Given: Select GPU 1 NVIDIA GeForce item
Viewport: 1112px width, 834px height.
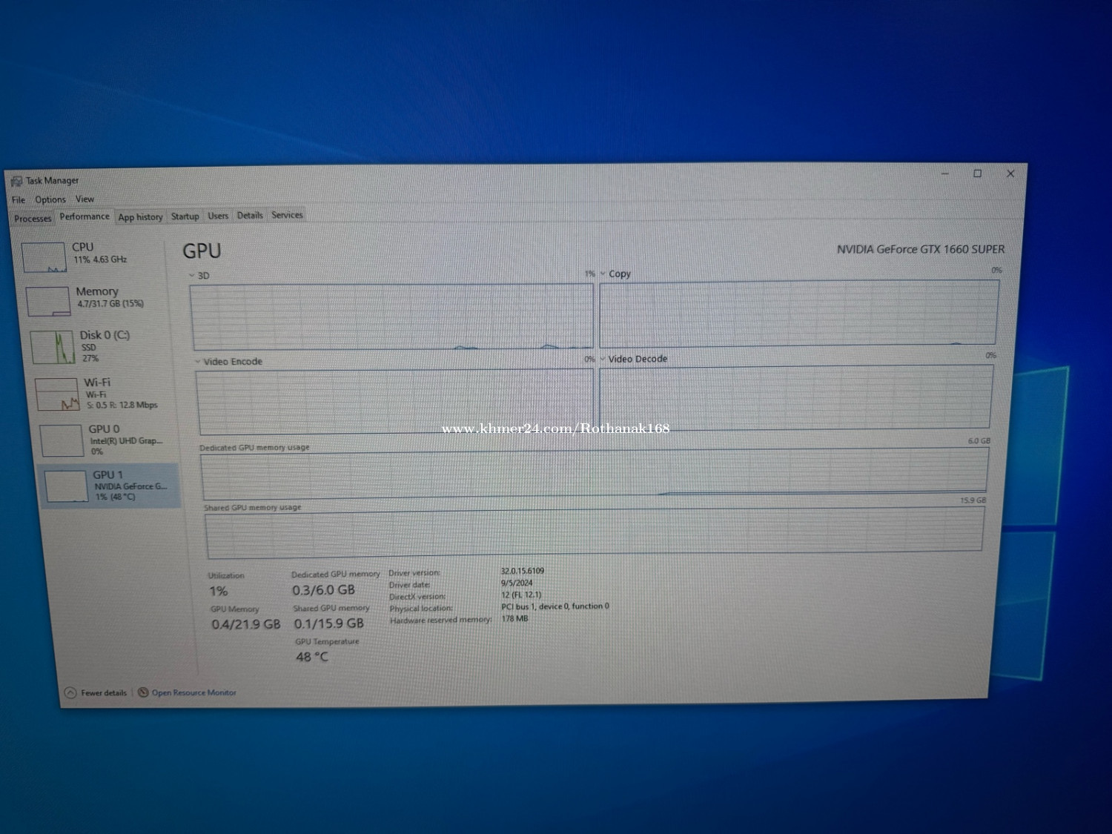Looking at the screenshot, I should [x=110, y=486].
